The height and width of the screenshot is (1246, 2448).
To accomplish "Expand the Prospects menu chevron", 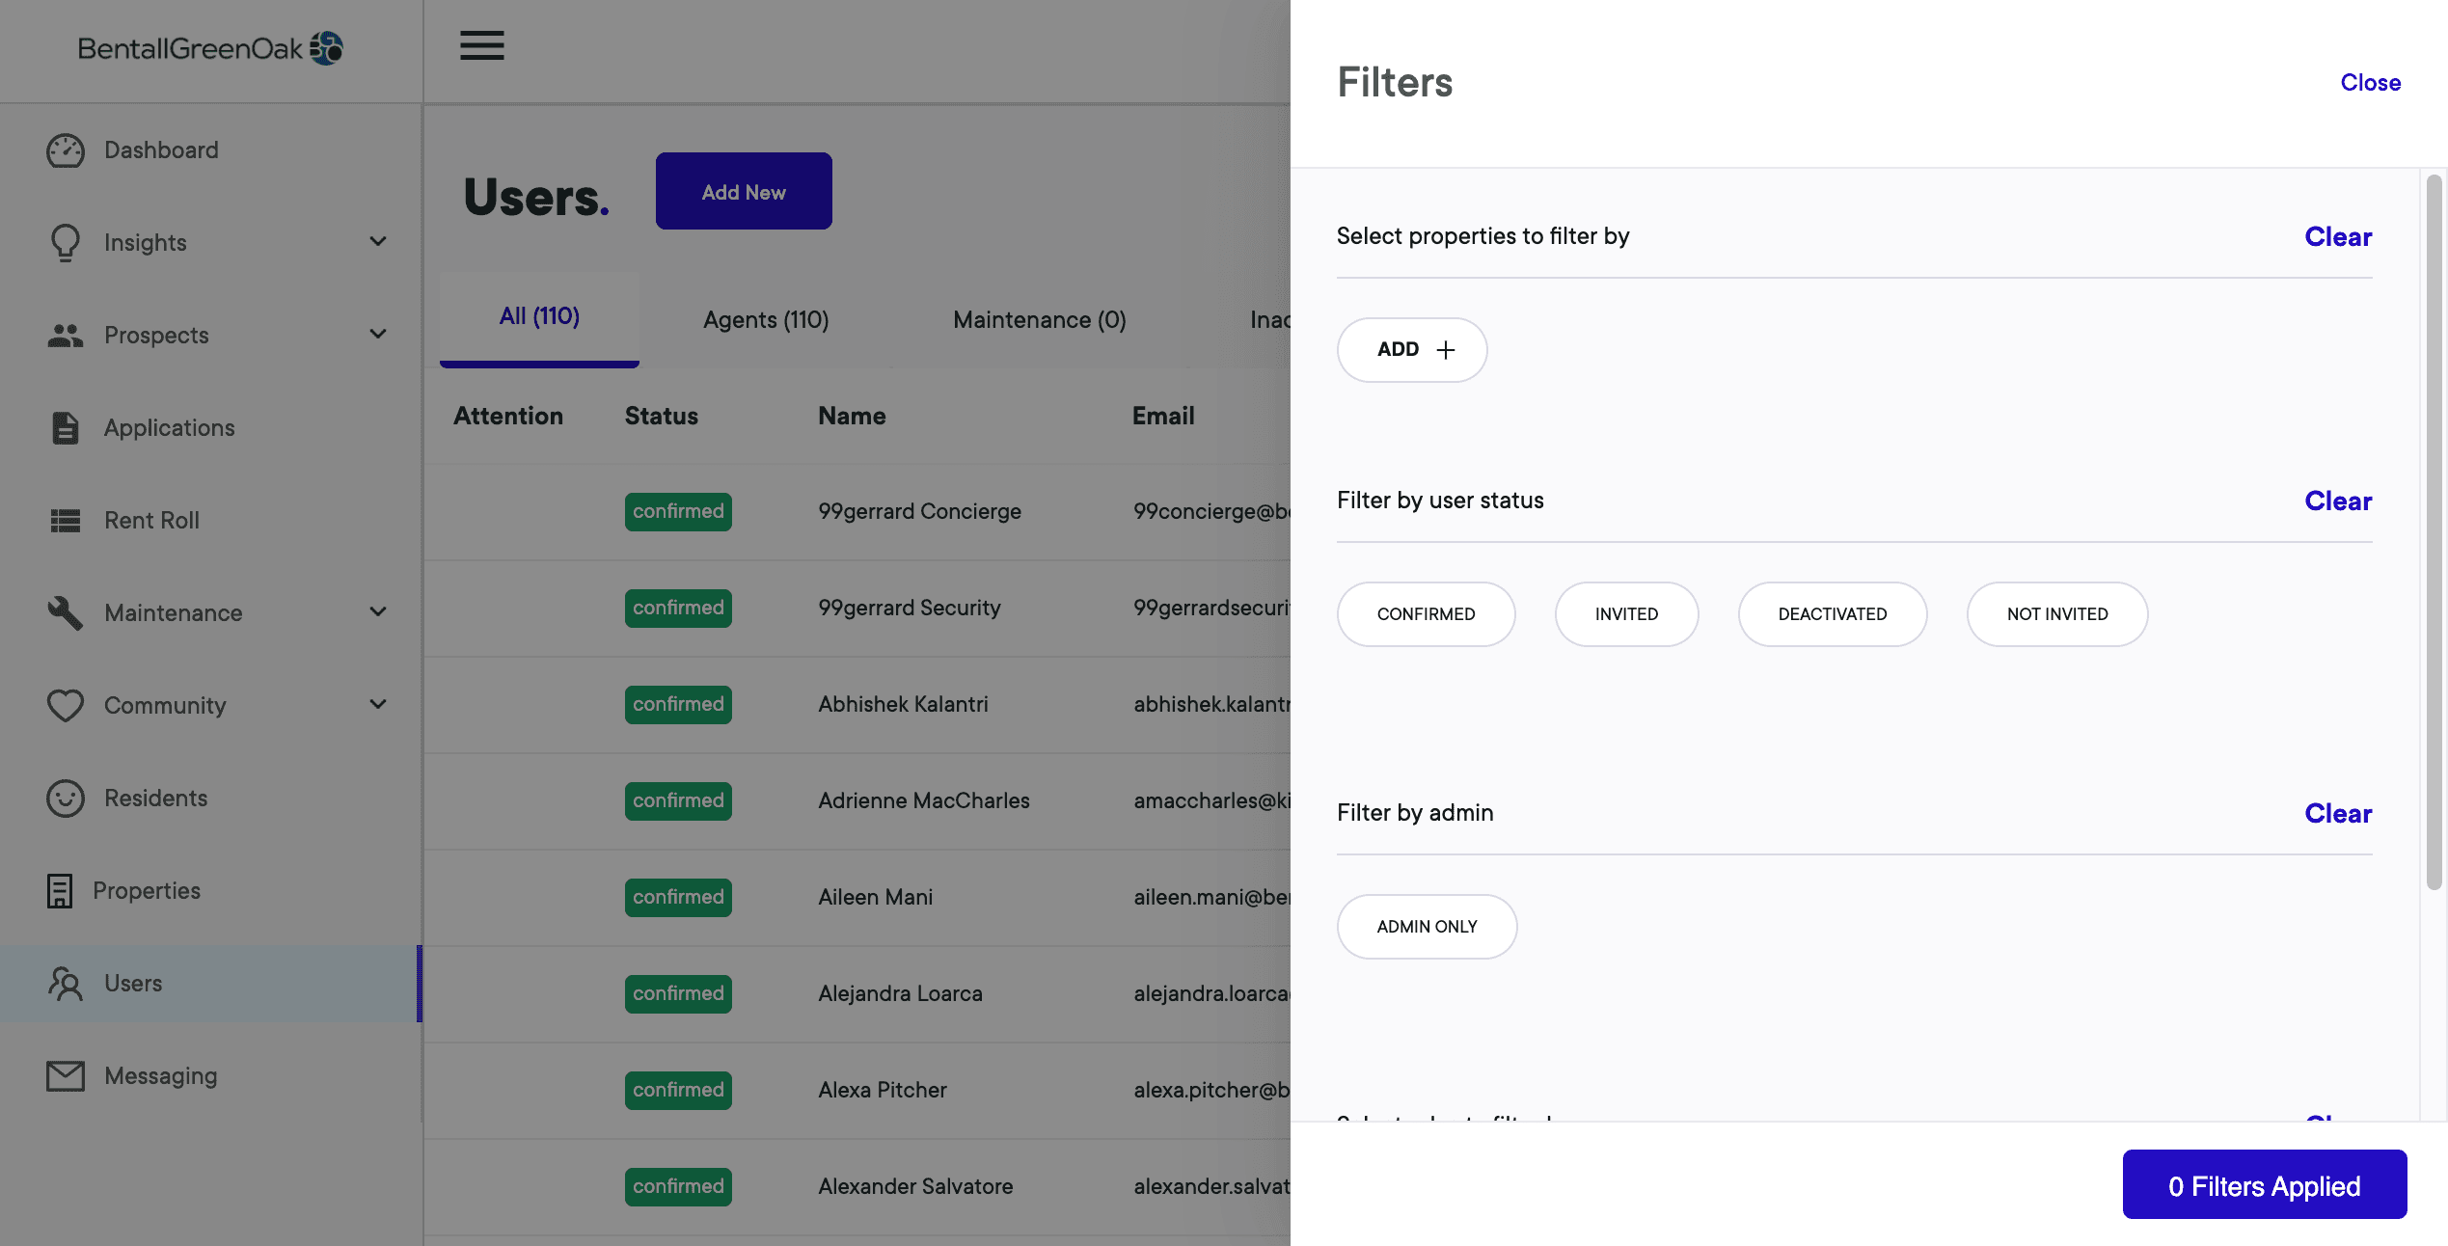I will coord(378,335).
